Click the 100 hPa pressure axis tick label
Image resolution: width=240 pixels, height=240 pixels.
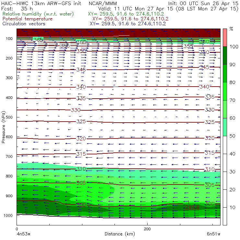9,39
